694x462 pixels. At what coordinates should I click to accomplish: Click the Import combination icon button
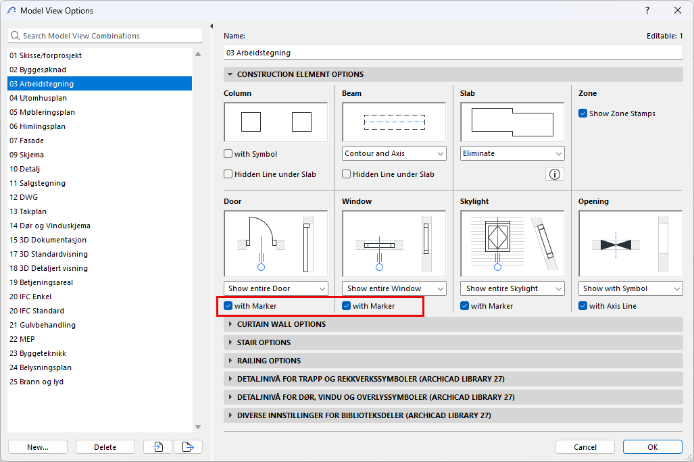(157, 446)
